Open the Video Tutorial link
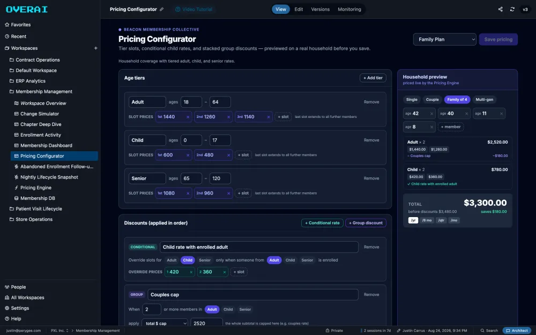This screenshot has height=335, width=536. [x=194, y=9]
